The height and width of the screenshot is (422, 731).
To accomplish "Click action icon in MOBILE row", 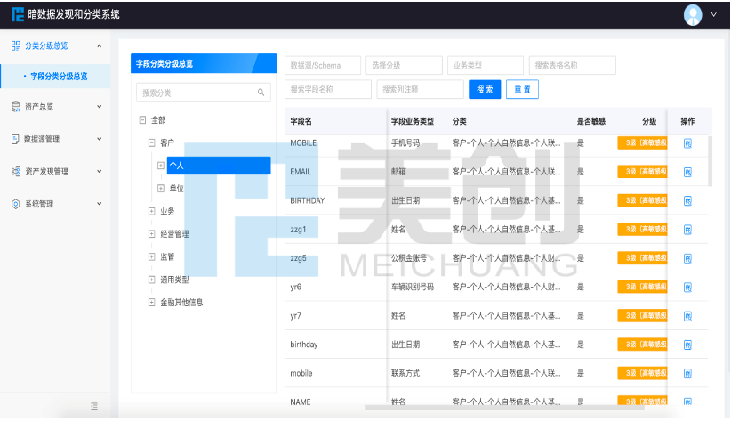I will coord(687,143).
